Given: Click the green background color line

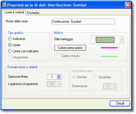Looking at the screenshot, I should [109, 56].
